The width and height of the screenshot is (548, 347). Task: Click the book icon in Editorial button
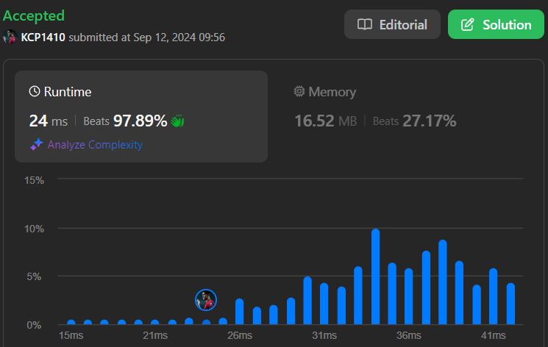click(364, 24)
